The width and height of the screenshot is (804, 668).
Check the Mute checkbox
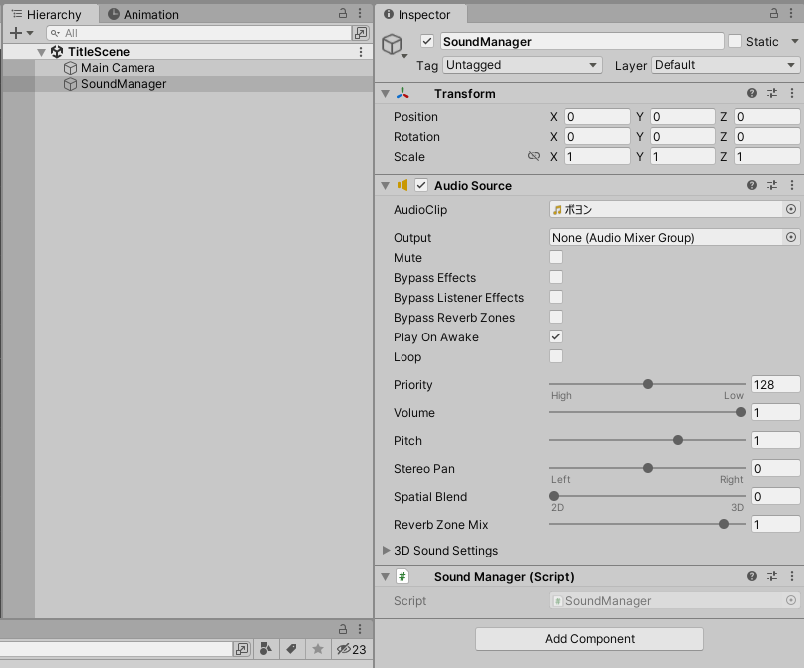click(555, 257)
